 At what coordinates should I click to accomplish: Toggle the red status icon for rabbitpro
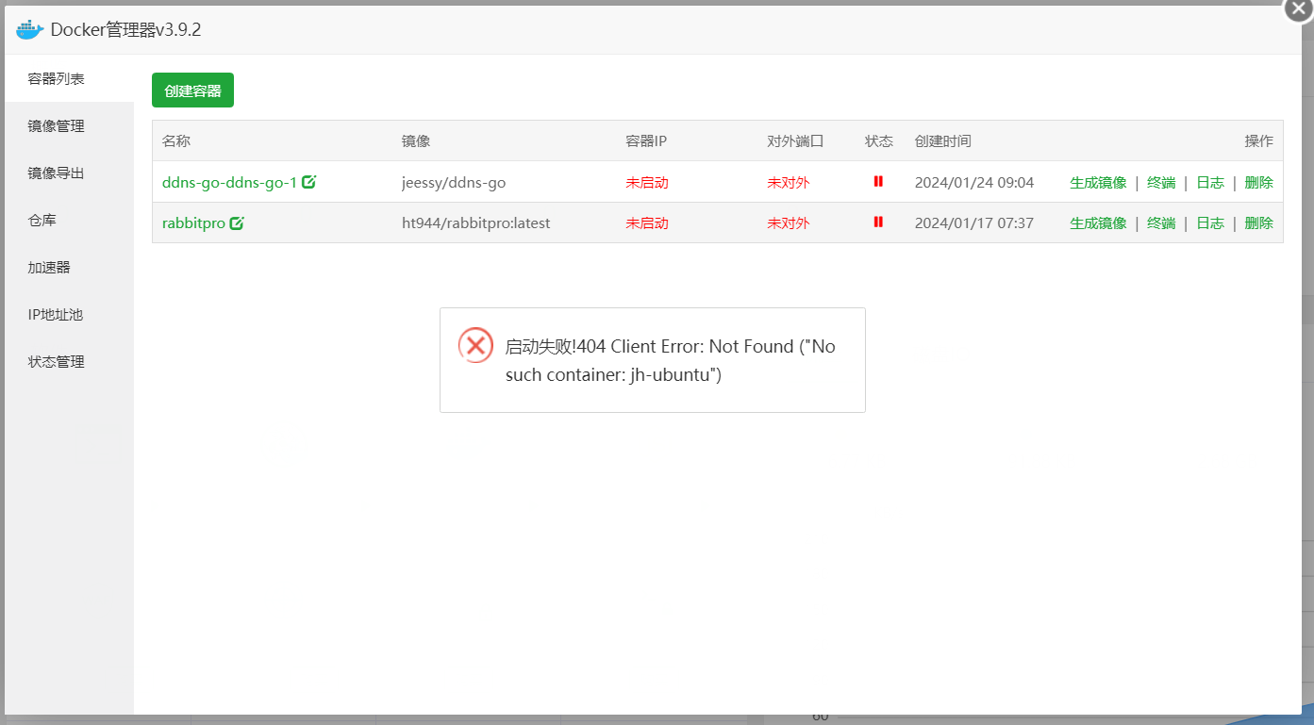tap(878, 222)
